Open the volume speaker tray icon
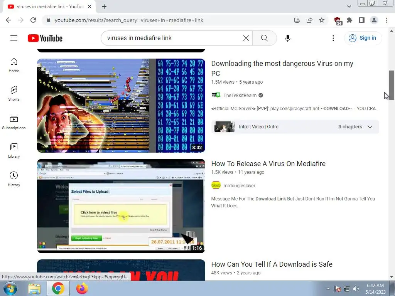 pyautogui.click(x=356, y=289)
